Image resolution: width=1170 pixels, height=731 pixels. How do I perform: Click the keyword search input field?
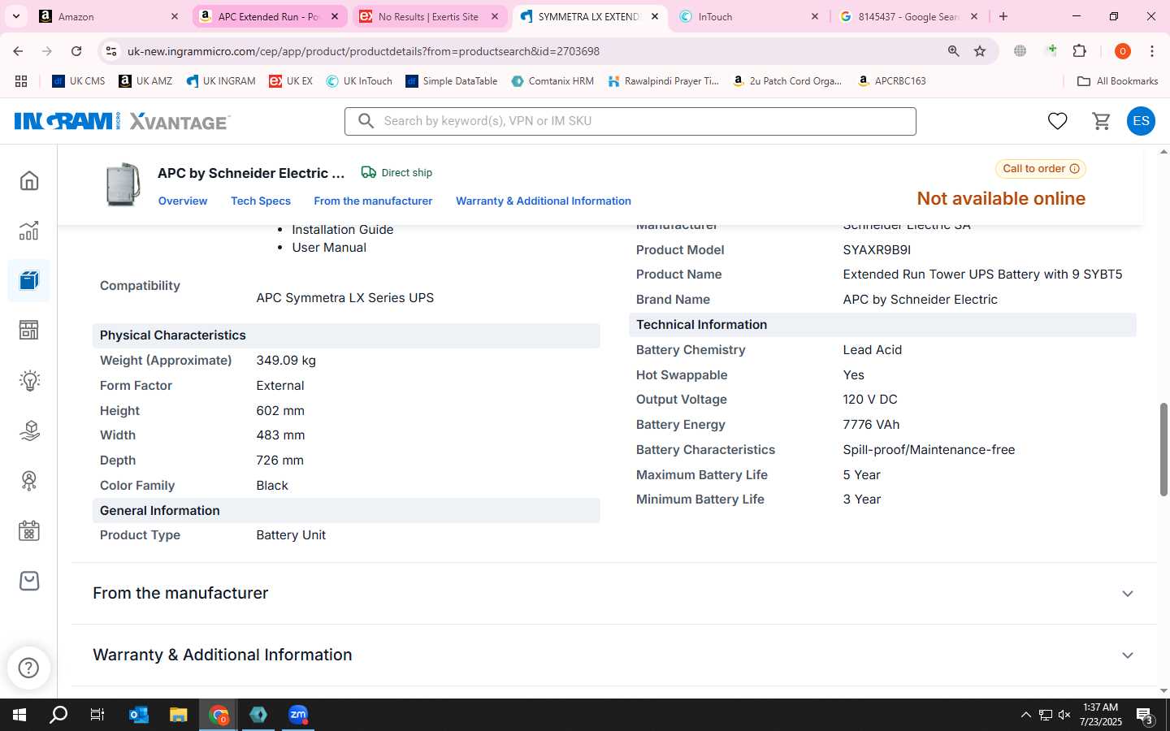click(x=630, y=121)
